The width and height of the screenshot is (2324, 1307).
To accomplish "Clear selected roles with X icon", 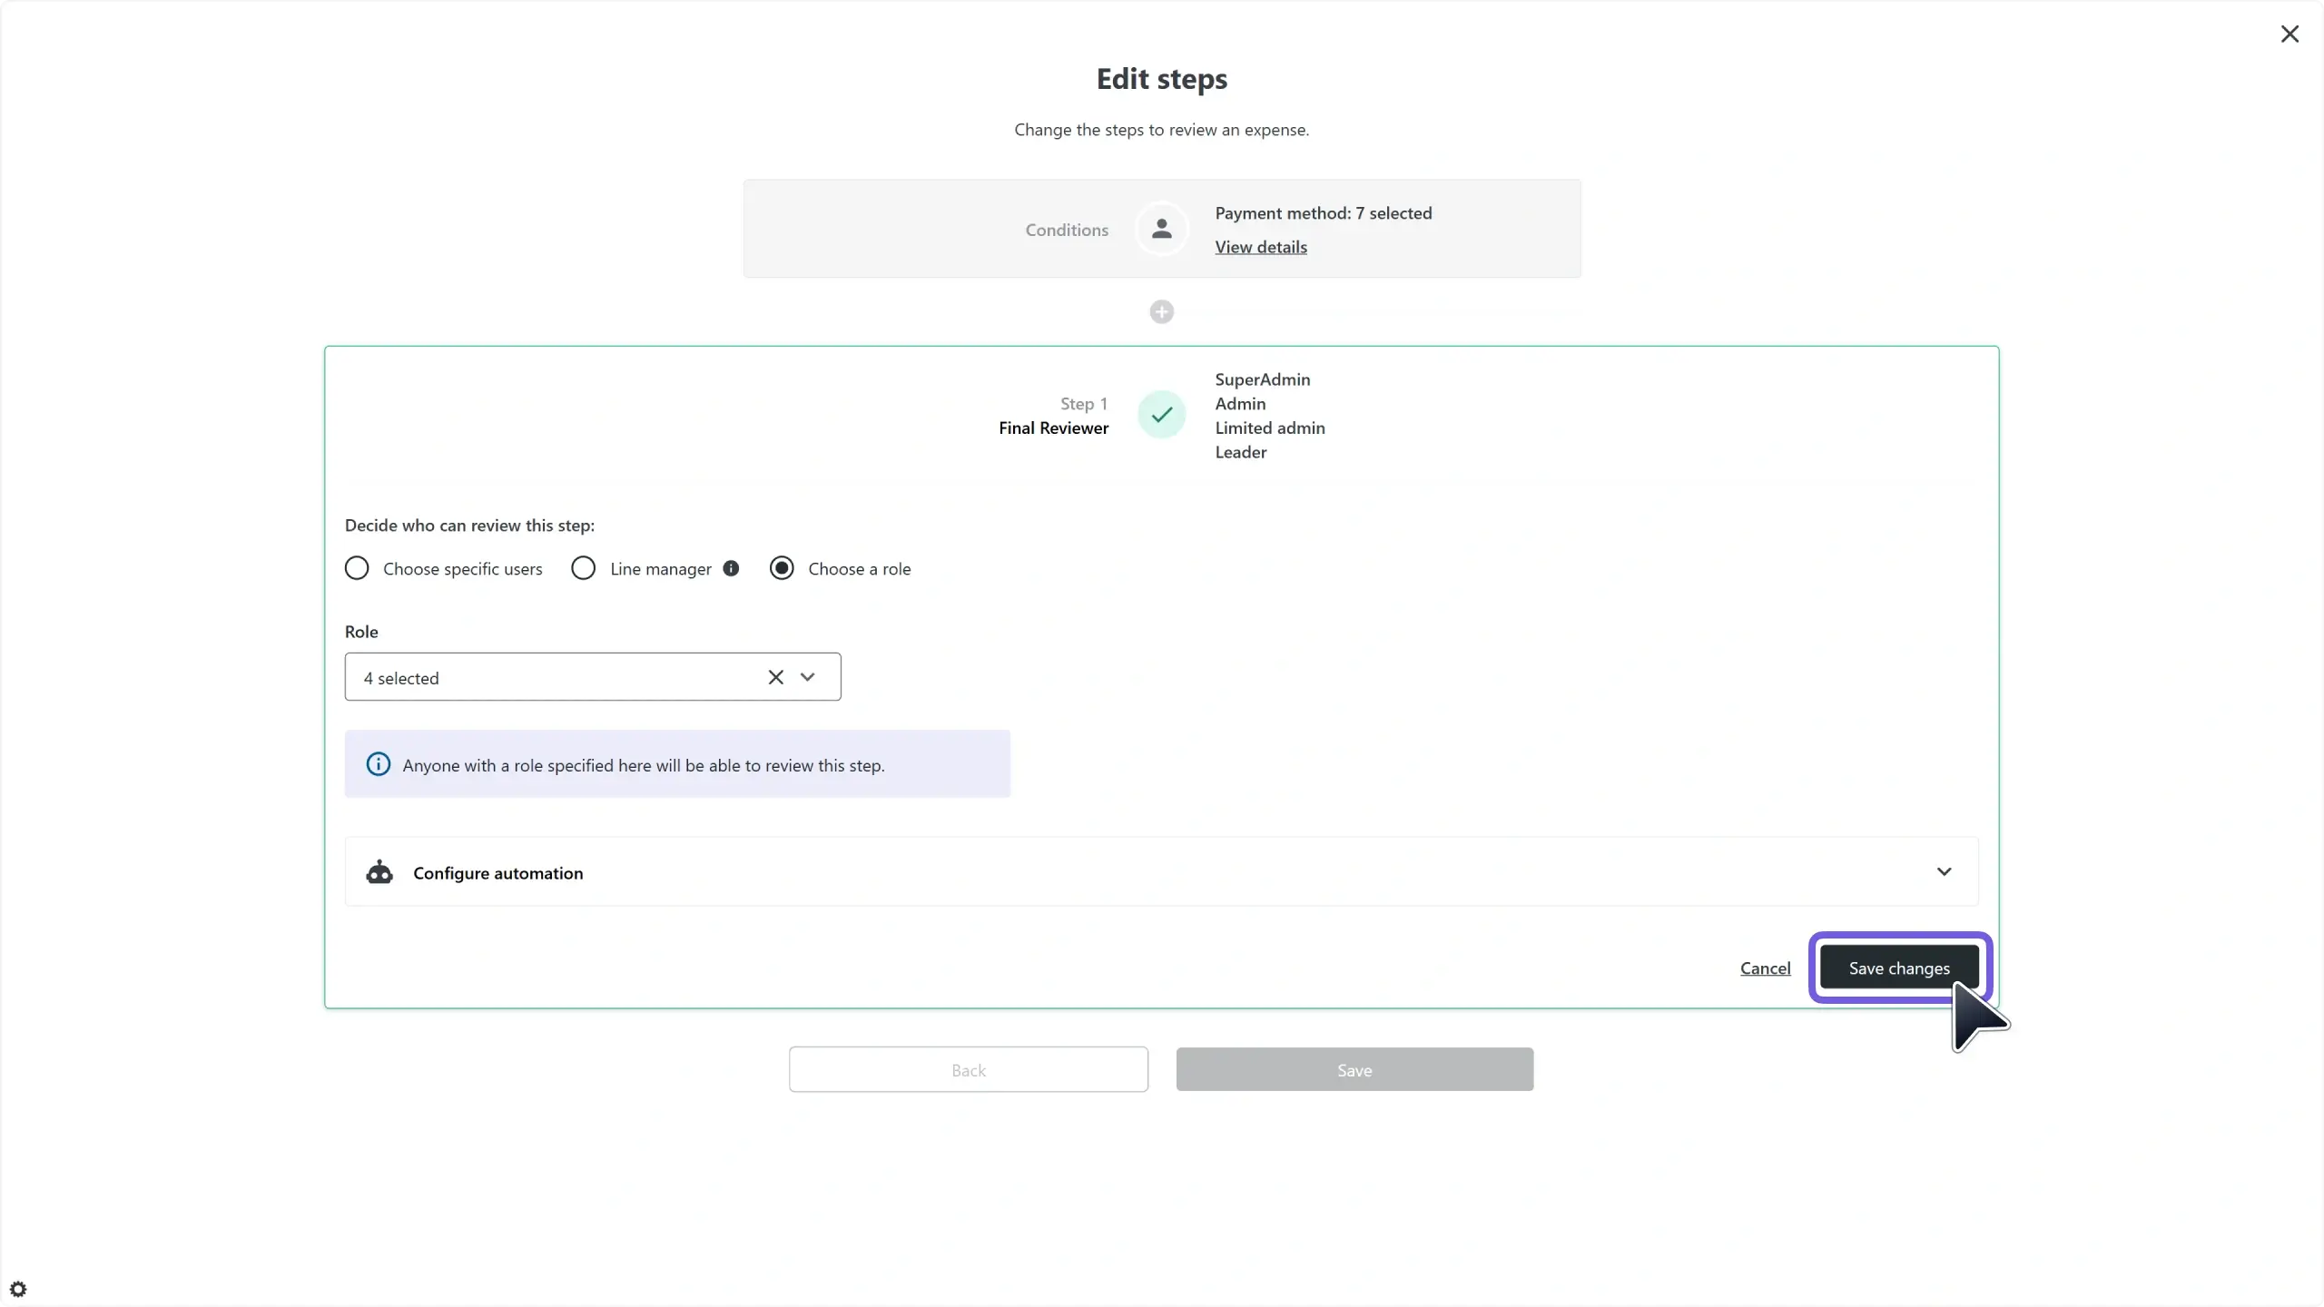I will 775,677.
